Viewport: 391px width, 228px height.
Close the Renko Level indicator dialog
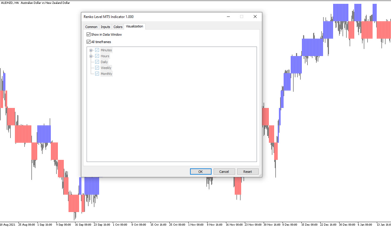tap(255, 17)
